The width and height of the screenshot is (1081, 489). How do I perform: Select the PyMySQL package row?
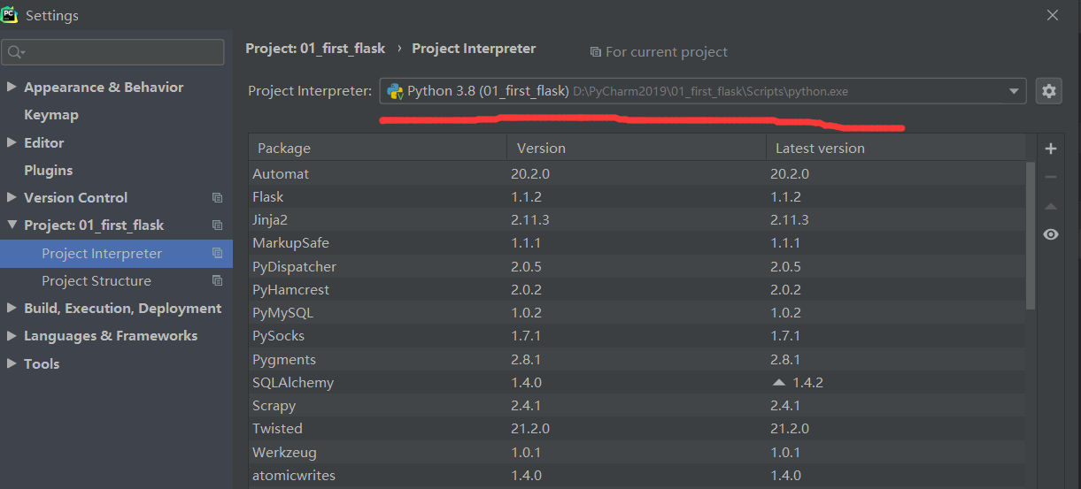[637, 313]
